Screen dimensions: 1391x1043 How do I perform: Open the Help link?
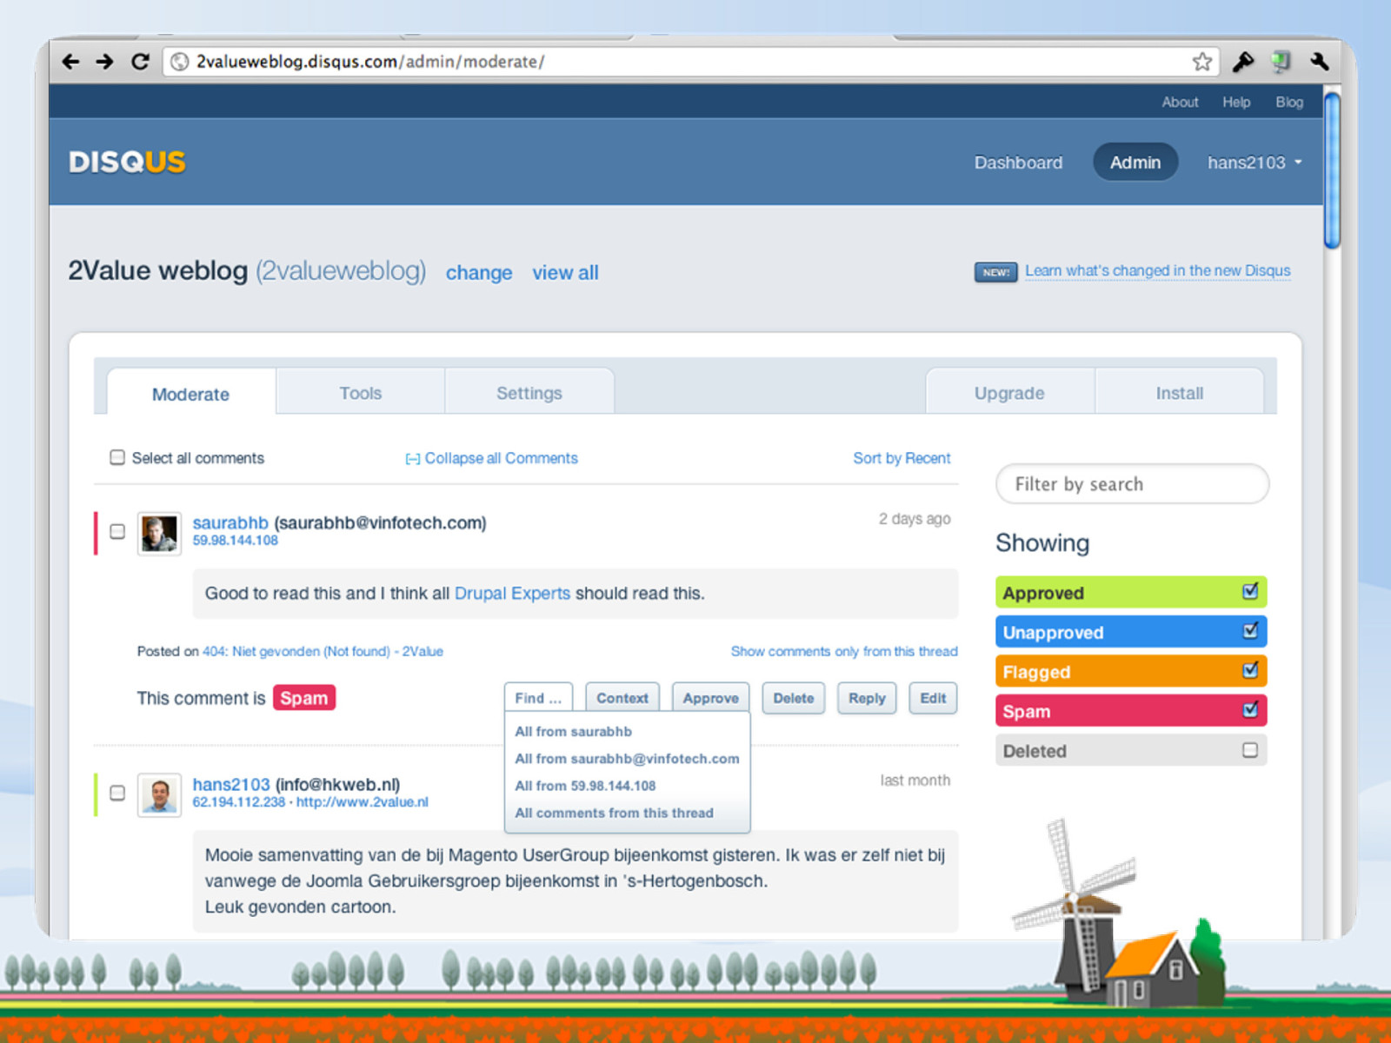[1236, 102]
